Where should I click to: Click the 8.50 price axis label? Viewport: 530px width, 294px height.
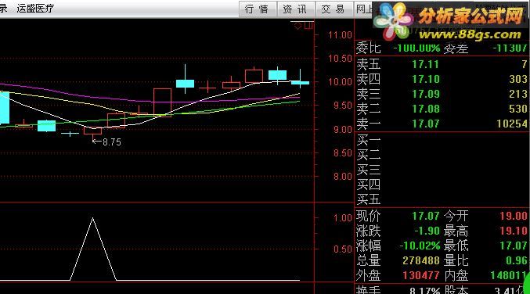(x=343, y=153)
